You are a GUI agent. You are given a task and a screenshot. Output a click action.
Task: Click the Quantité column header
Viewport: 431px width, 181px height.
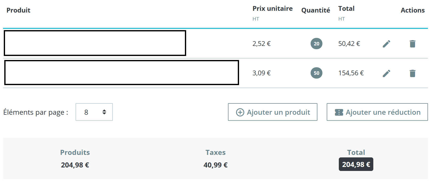coord(316,10)
